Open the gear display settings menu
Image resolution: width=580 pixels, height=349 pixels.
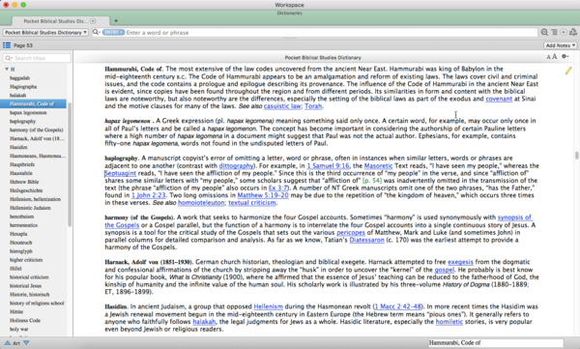[x=565, y=56]
